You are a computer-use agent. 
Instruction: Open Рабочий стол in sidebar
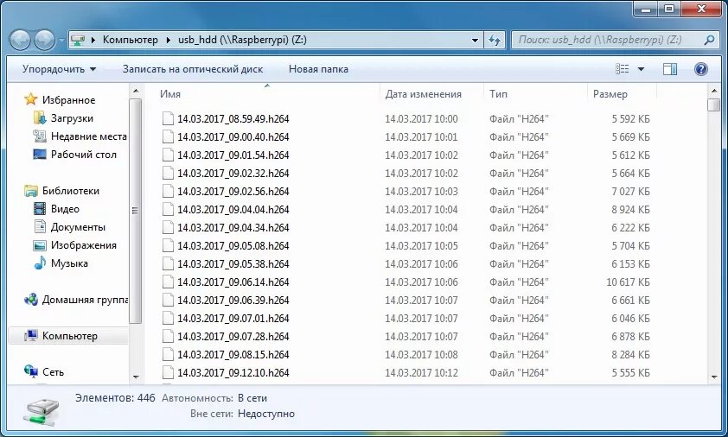point(84,155)
